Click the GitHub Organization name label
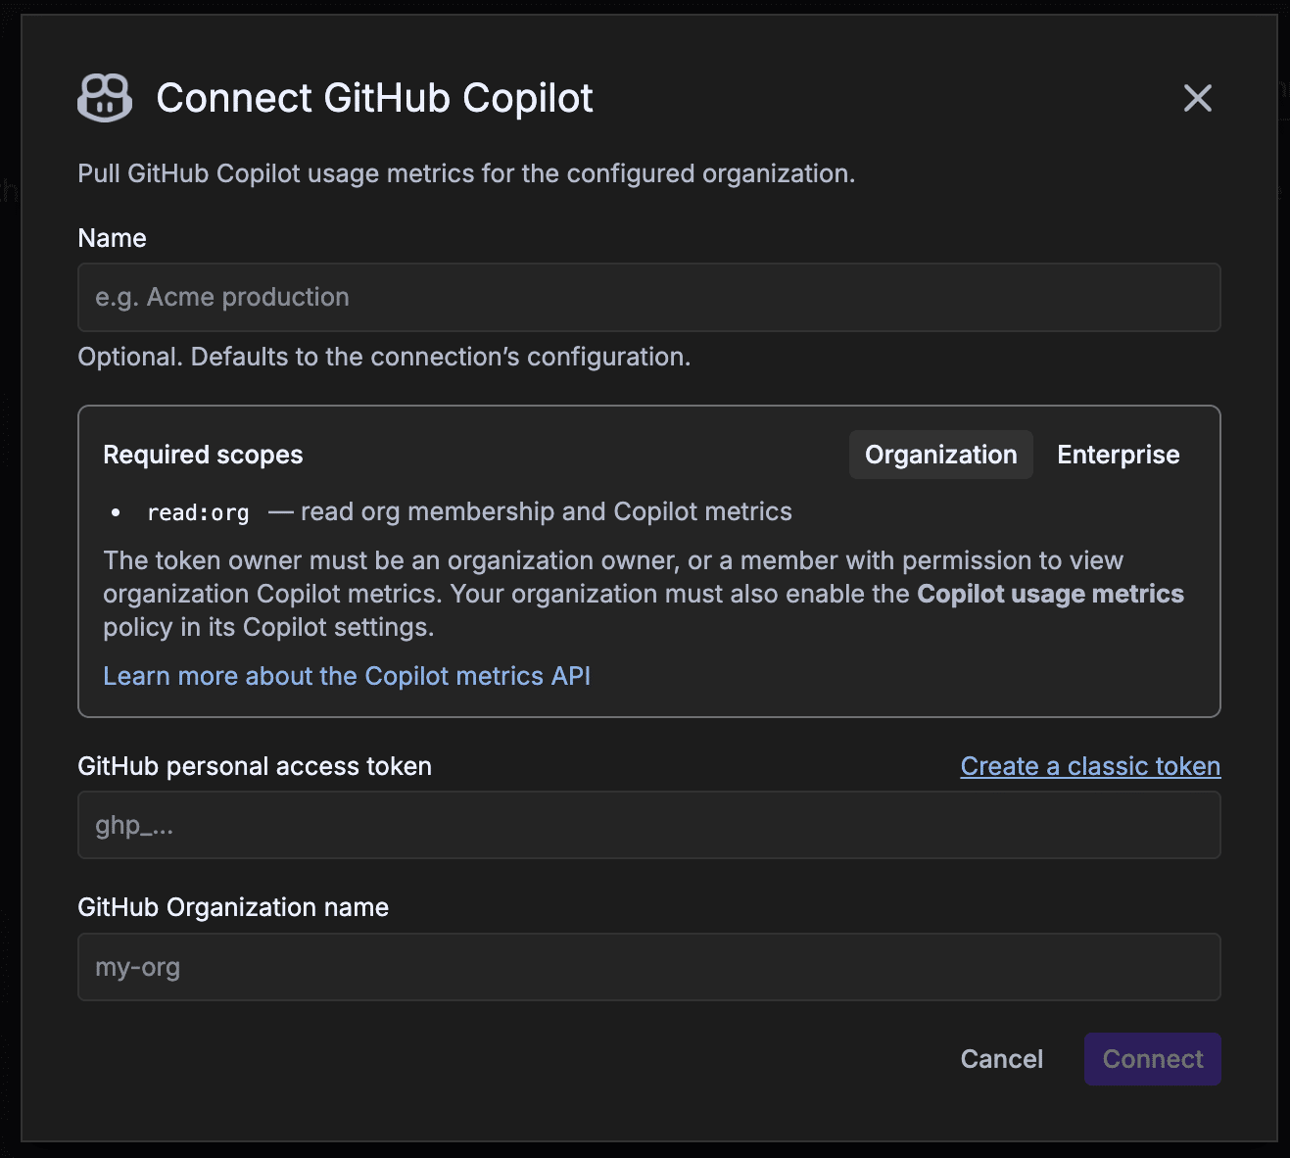Image resolution: width=1290 pixels, height=1158 pixels. pyautogui.click(x=233, y=907)
